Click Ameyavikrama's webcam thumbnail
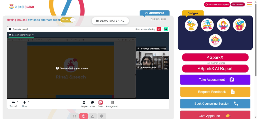Viewport: 257px width, 119px height. coord(152,60)
